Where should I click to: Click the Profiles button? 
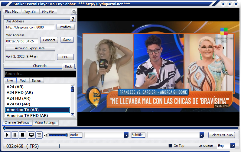(65, 27)
